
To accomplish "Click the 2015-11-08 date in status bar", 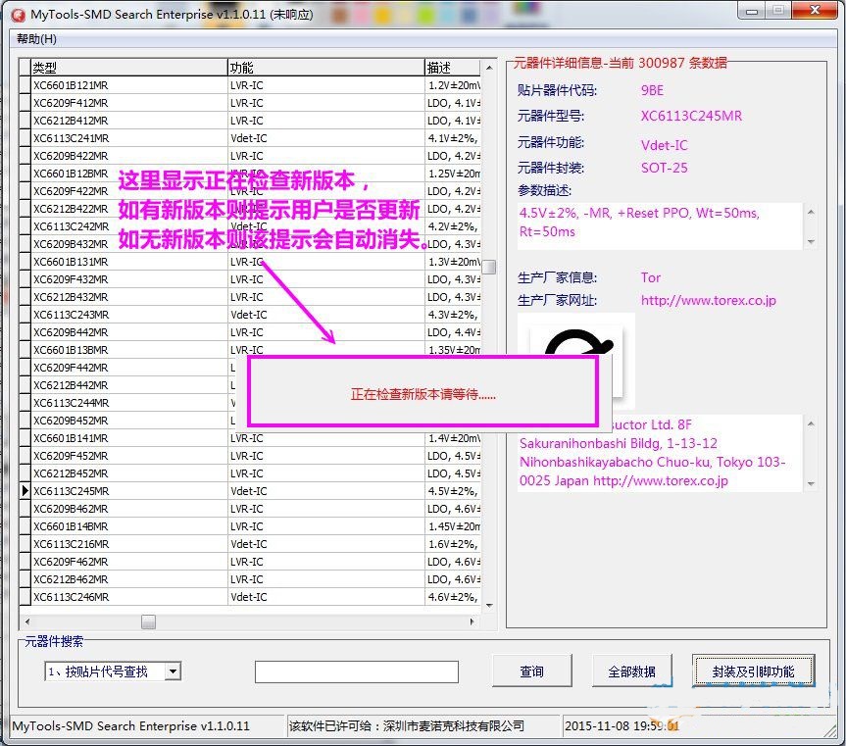I will (x=597, y=725).
